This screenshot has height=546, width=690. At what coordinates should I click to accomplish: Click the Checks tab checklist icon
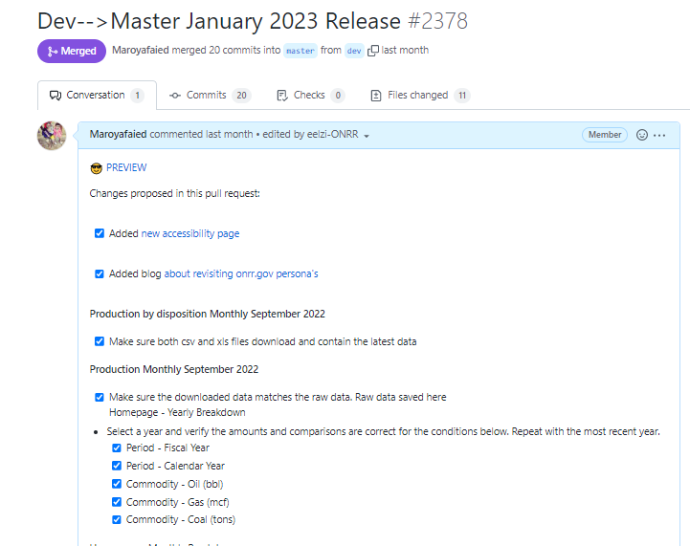(282, 96)
